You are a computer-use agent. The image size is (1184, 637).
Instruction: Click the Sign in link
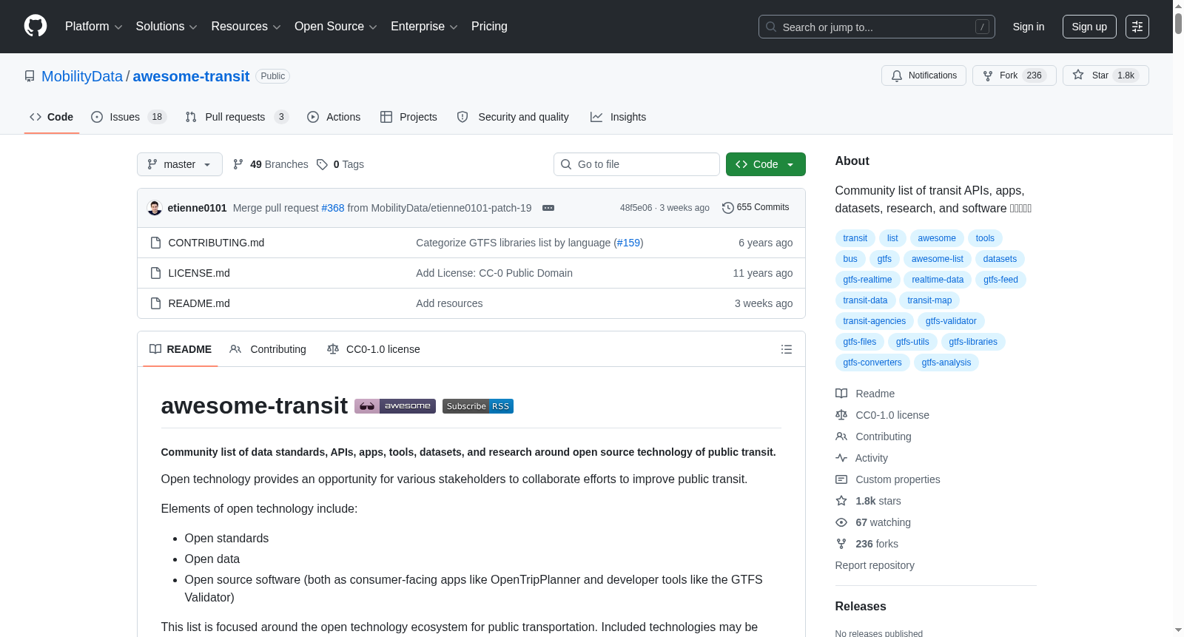tap(1029, 27)
